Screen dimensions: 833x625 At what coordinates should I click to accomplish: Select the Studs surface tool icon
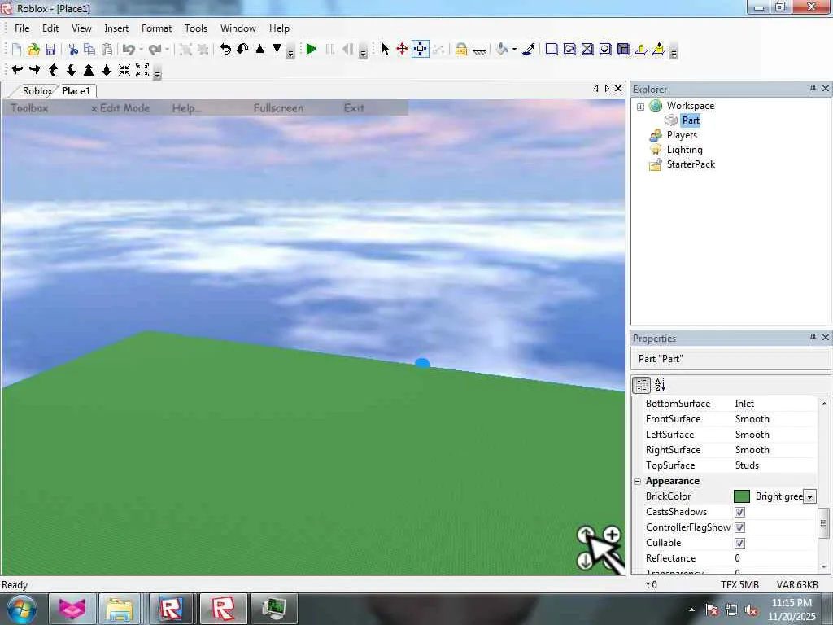(x=605, y=50)
